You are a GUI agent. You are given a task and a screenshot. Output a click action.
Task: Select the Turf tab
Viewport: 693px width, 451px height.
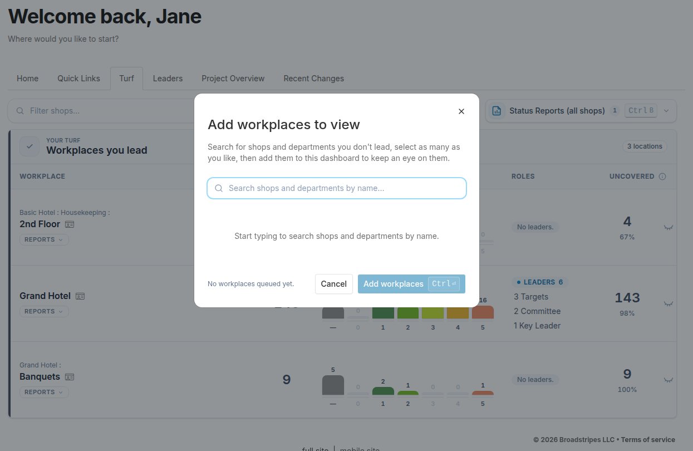point(126,79)
